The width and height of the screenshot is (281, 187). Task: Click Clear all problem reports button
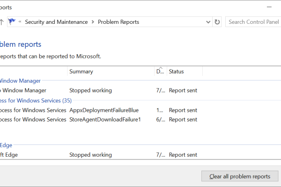[240, 176]
